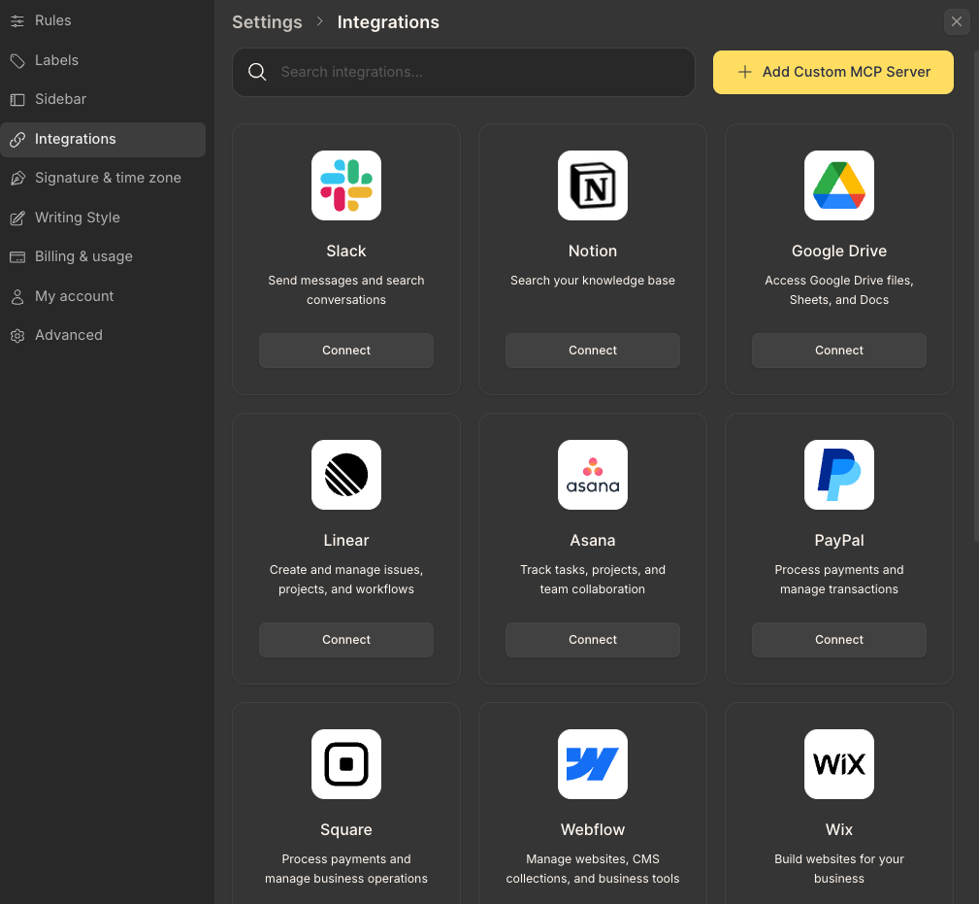Connect the PayPal integration
The width and height of the screenshot is (979, 904).
(x=839, y=640)
